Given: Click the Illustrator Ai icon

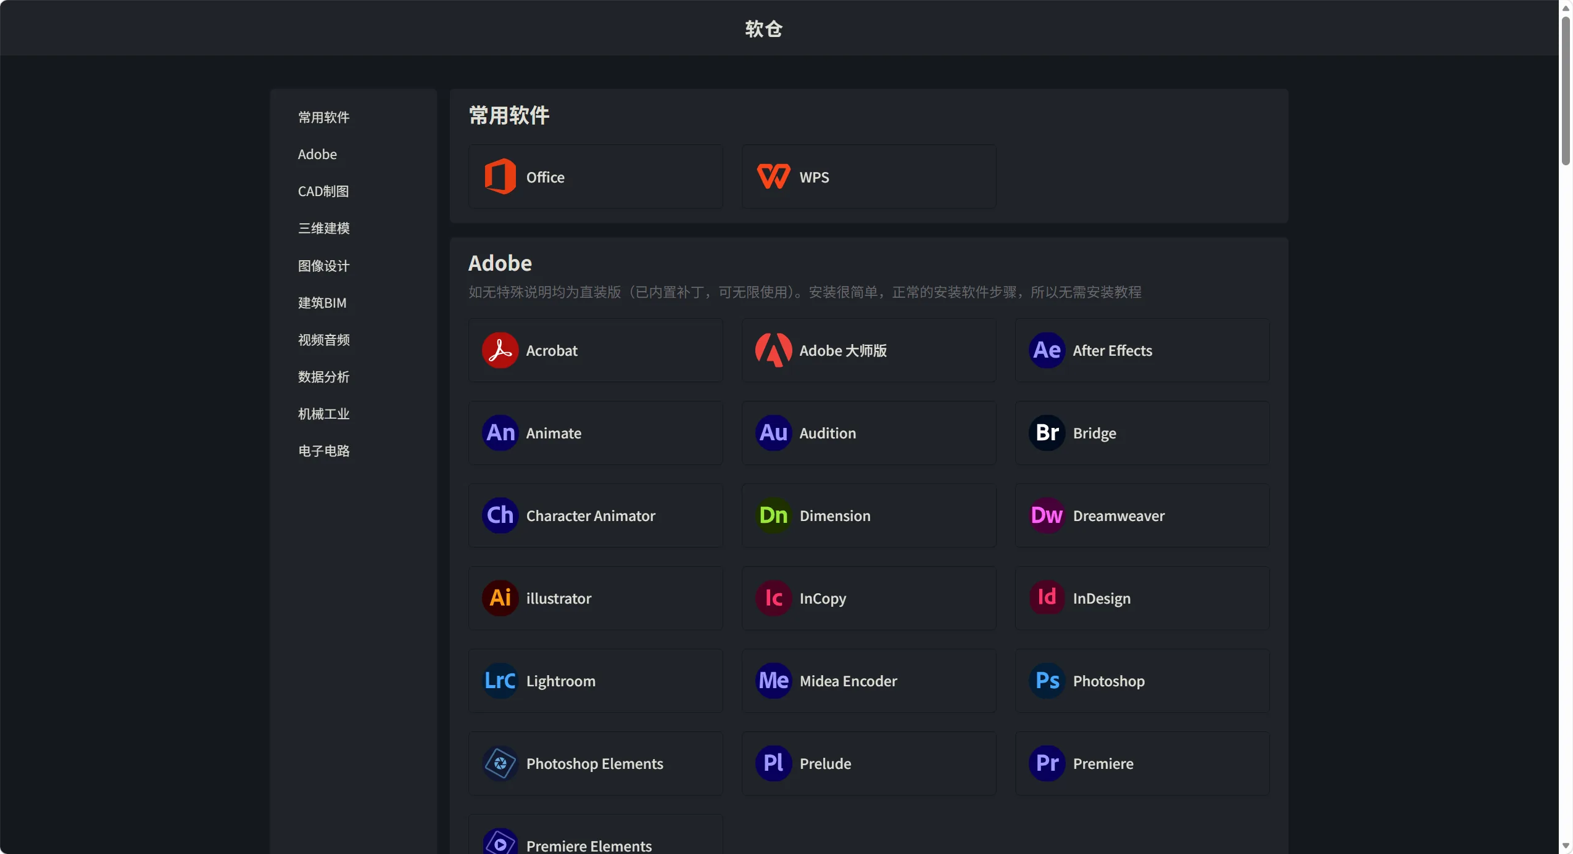Looking at the screenshot, I should click(x=500, y=598).
